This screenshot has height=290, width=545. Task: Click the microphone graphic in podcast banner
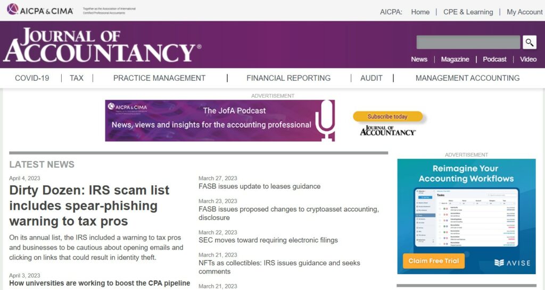[325, 121]
